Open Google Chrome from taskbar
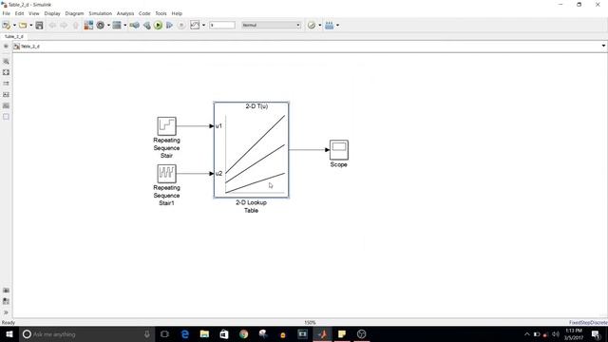This screenshot has width=608, height=342. click(x=243, y=334)
